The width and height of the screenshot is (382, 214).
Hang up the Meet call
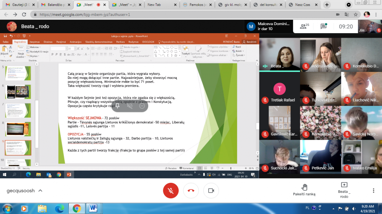pos(191,191)
